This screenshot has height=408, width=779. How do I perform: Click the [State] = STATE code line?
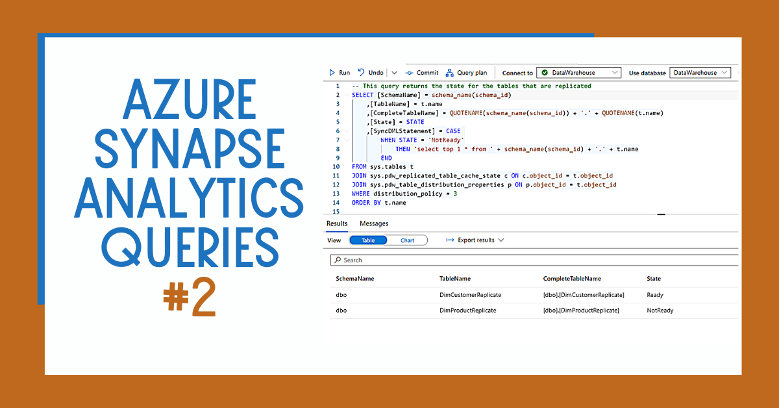pos(395,122)
